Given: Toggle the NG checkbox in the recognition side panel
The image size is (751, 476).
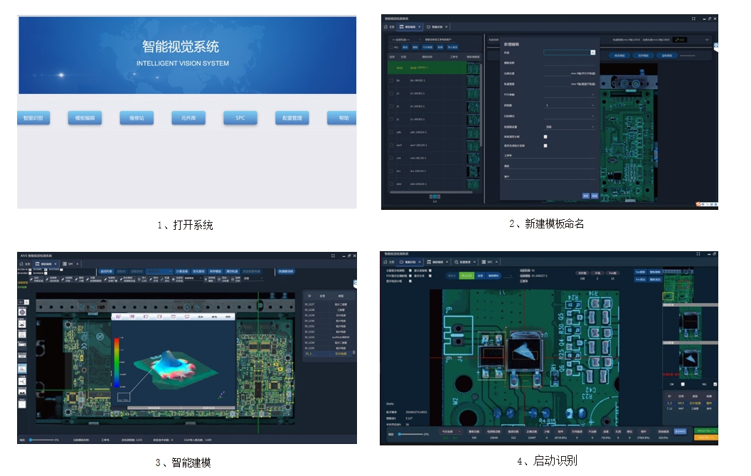Looking at the screenshot, I should [x=715, y=384].
